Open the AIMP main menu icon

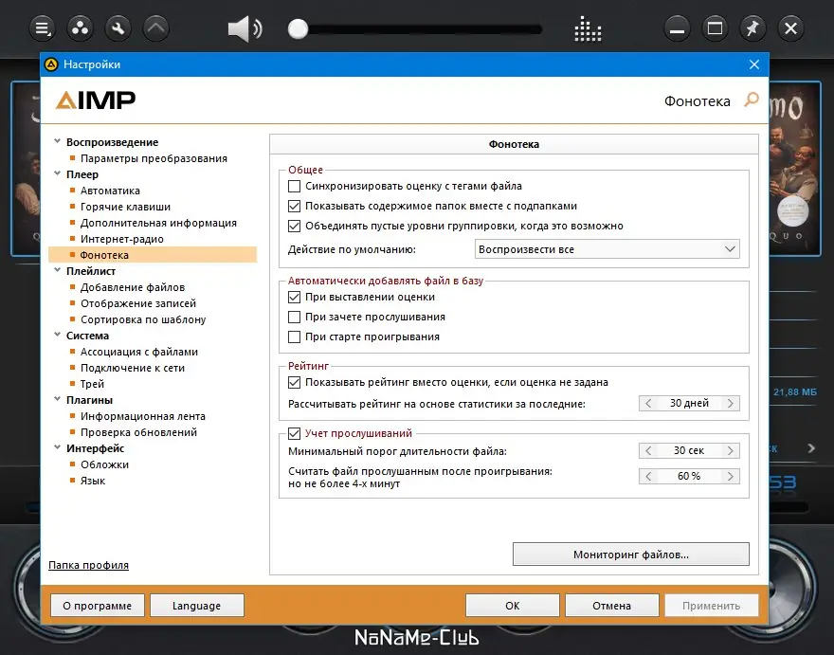42,28
